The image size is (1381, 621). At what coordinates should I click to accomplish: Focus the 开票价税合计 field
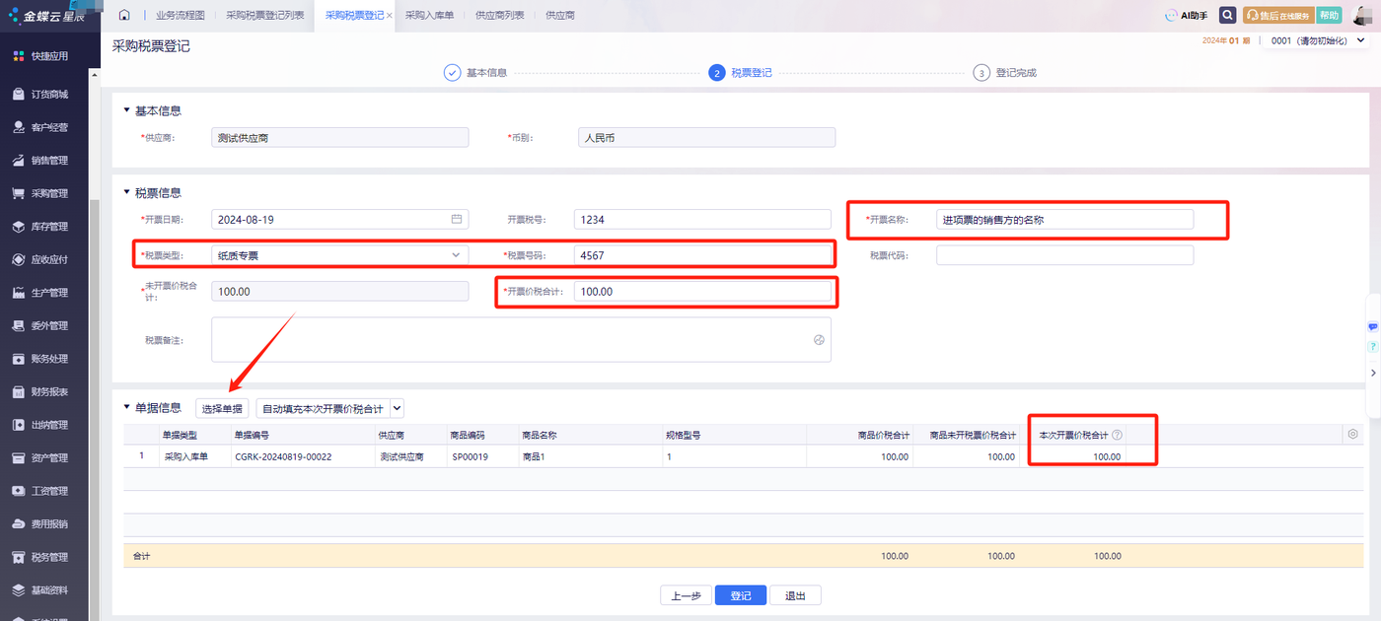[702, 292]
